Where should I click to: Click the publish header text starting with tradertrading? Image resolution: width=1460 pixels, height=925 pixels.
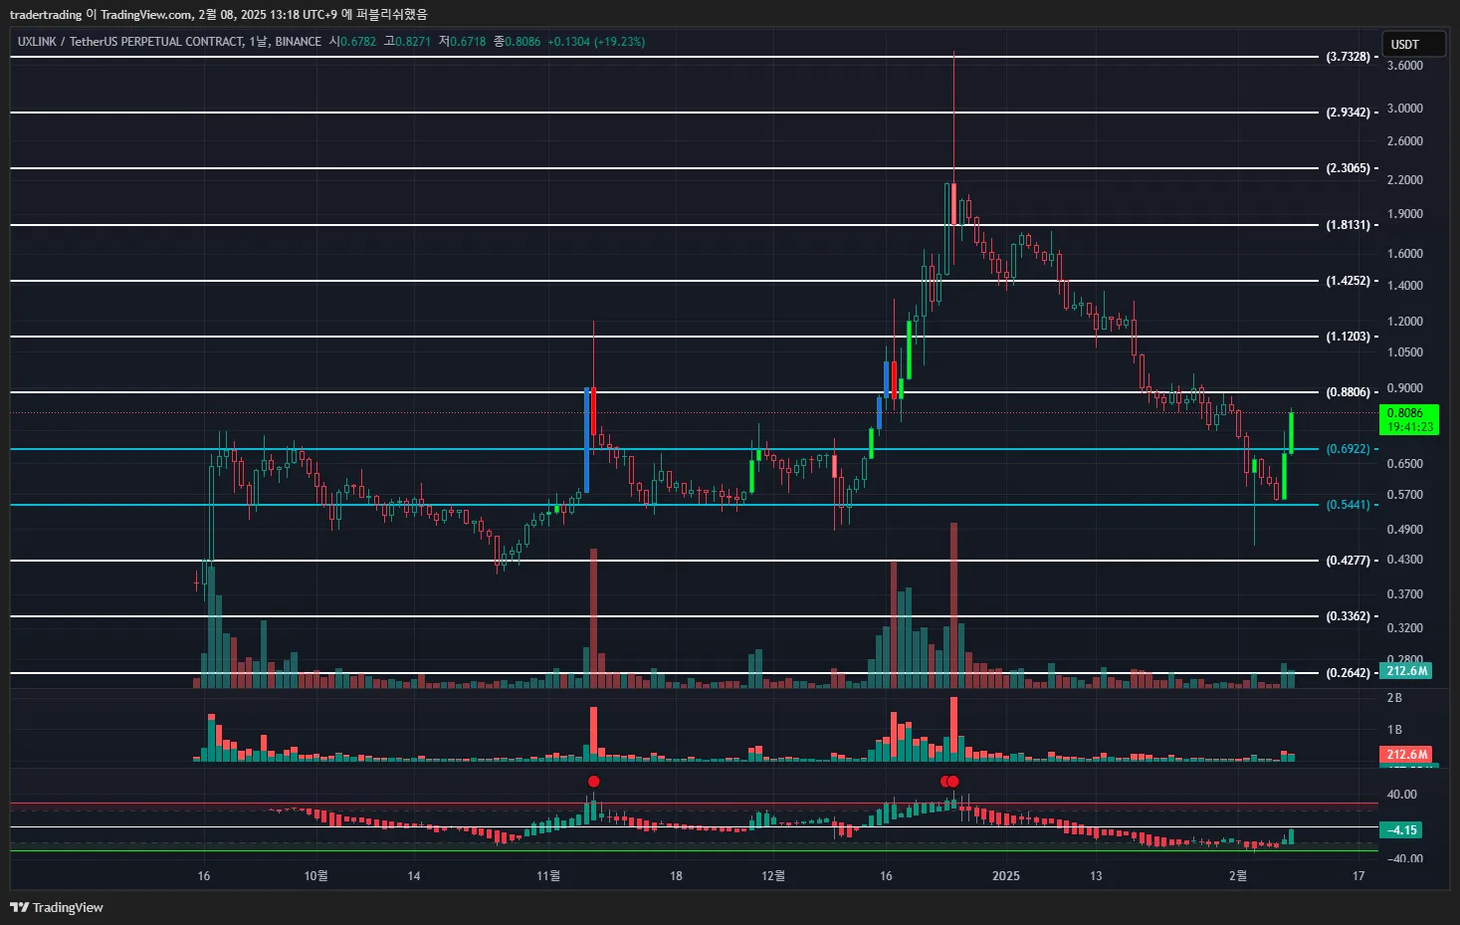coord(218,14)
